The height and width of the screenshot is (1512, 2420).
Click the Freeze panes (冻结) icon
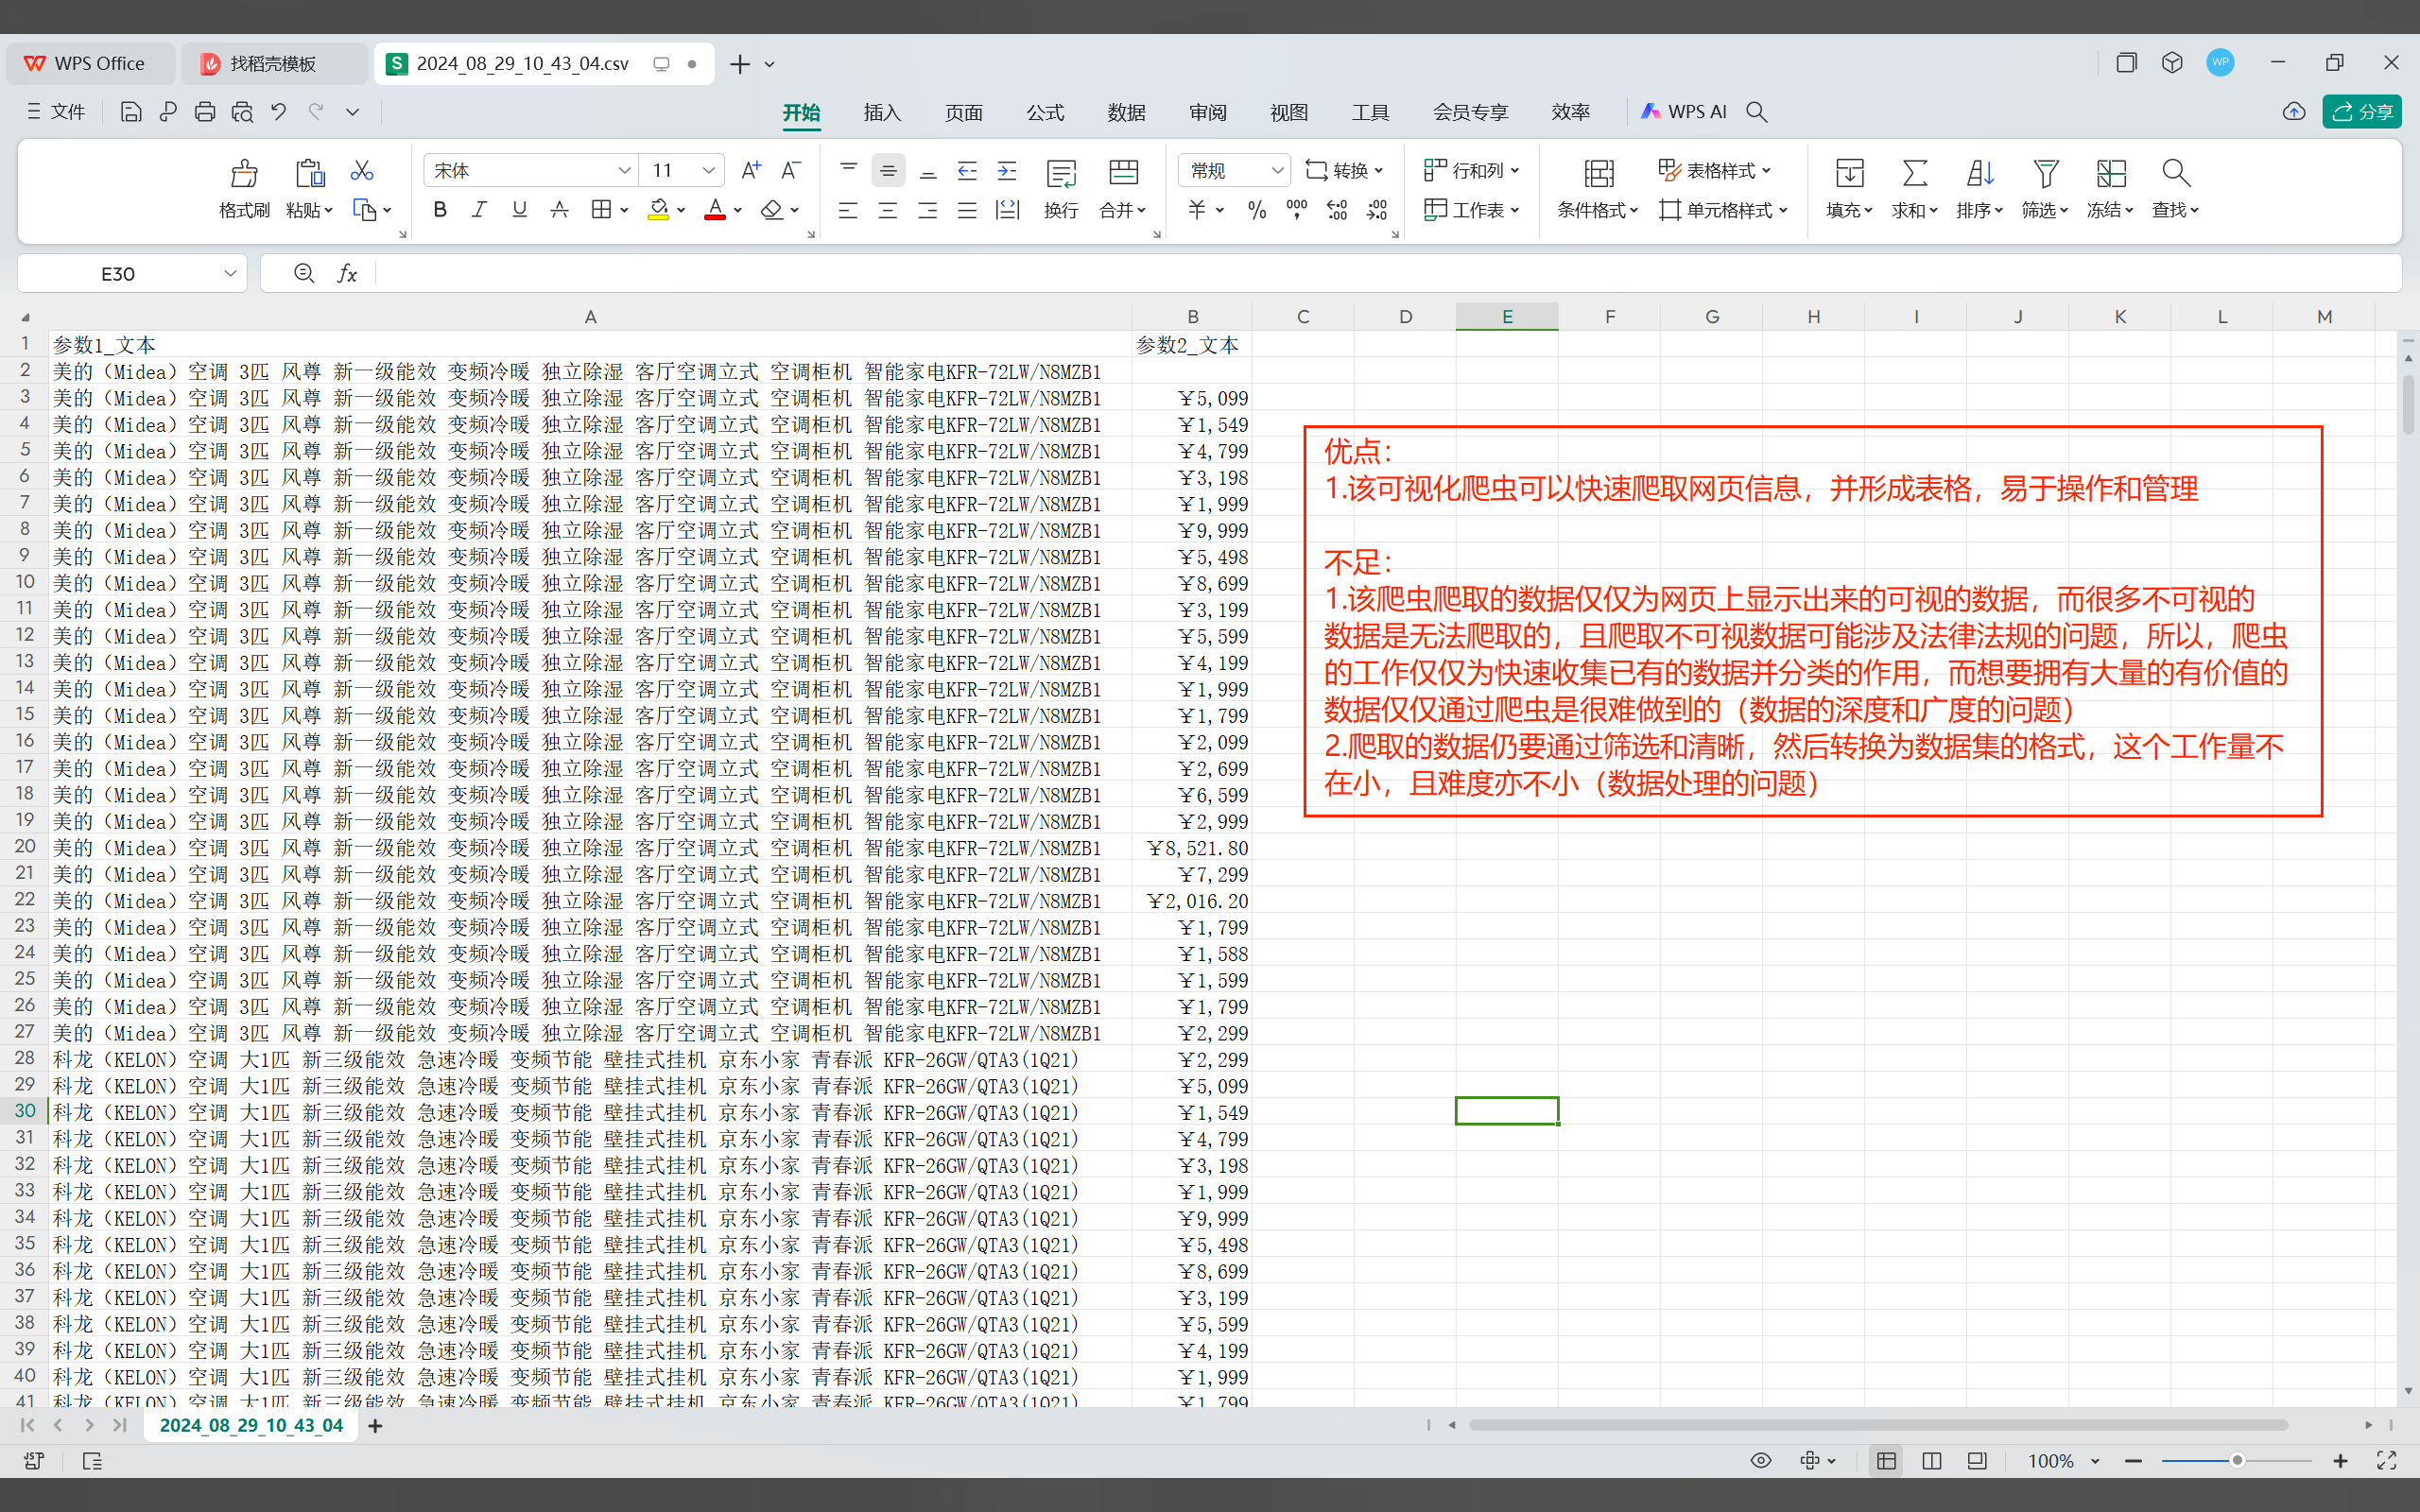pyautogui.click(x=2111, y=174)
